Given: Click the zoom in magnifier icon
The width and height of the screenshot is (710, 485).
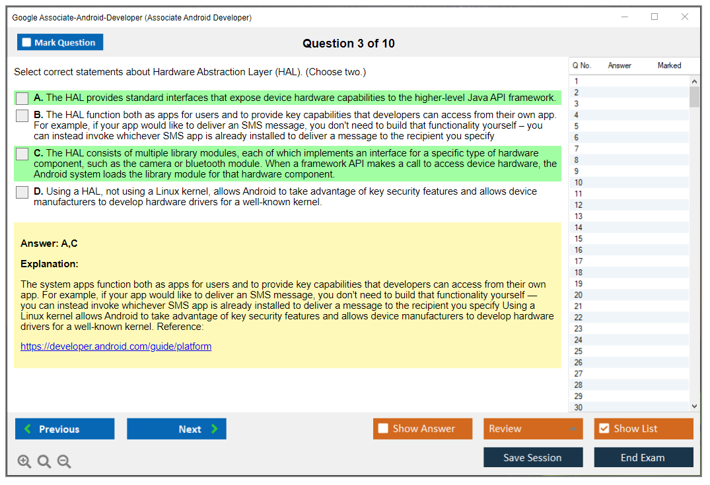Looking at the screenshot, I should [24, 462].
